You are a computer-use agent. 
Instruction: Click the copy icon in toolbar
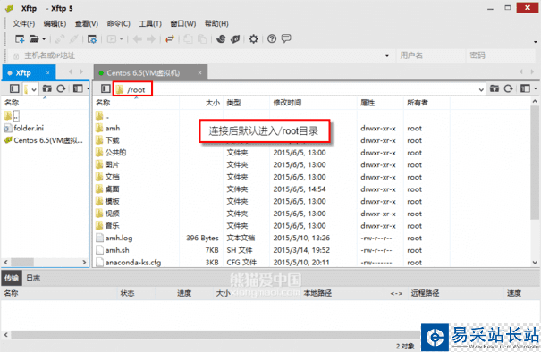[188, 39]
